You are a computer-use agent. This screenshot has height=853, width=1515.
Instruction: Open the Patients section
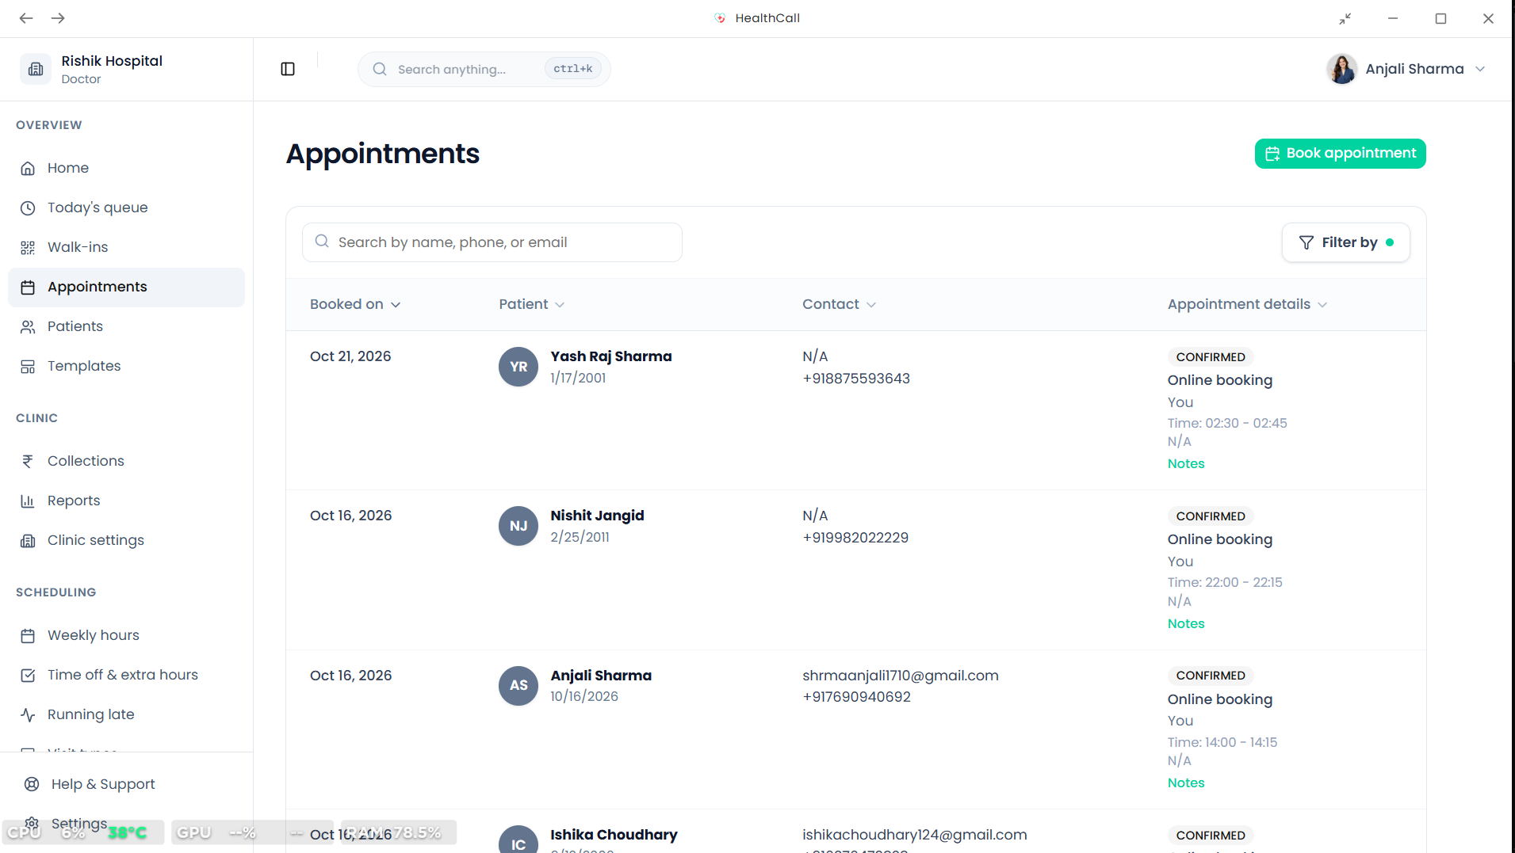[x=126, y=326]
